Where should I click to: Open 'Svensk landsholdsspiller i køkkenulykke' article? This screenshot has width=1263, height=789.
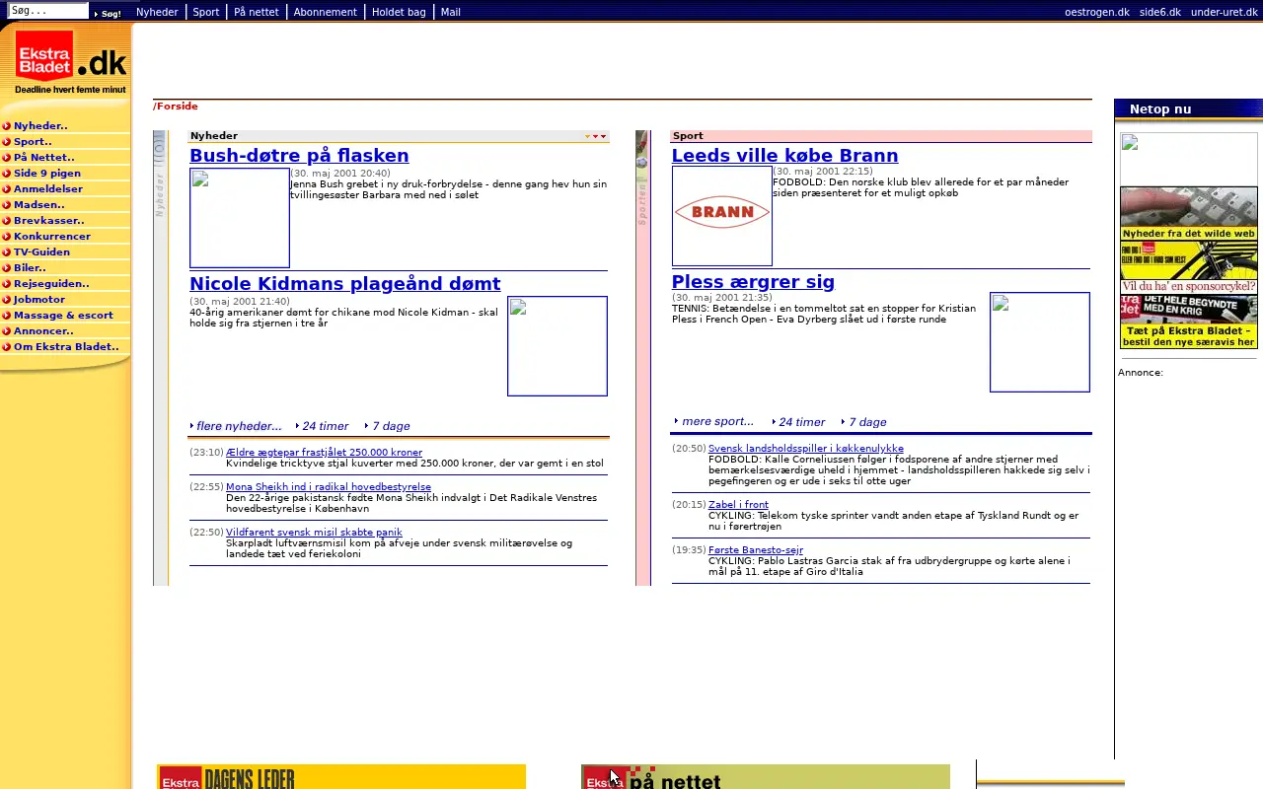pos(806,448)
